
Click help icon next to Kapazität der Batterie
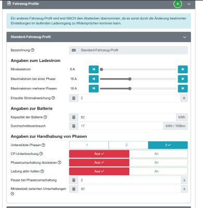click(x=45, y=117)
